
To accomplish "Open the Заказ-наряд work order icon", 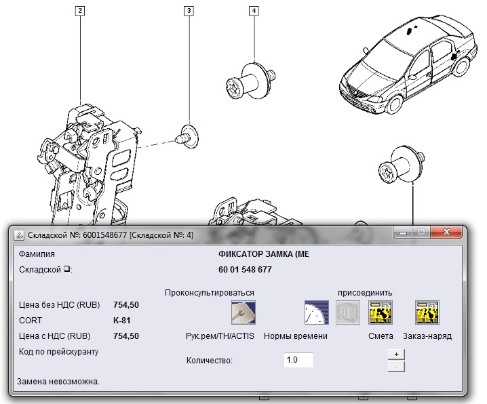I will point(427,312).
